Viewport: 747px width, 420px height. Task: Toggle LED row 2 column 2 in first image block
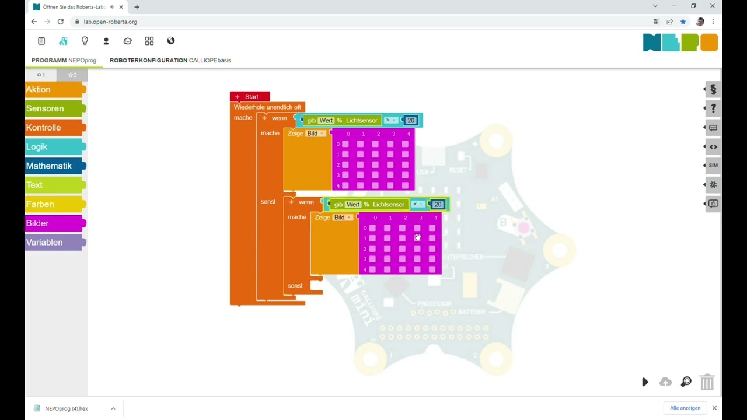pos(375,165)
